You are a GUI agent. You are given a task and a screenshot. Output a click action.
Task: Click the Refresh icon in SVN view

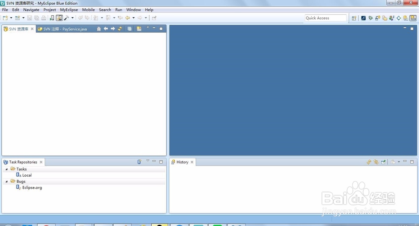click(120, 29)
